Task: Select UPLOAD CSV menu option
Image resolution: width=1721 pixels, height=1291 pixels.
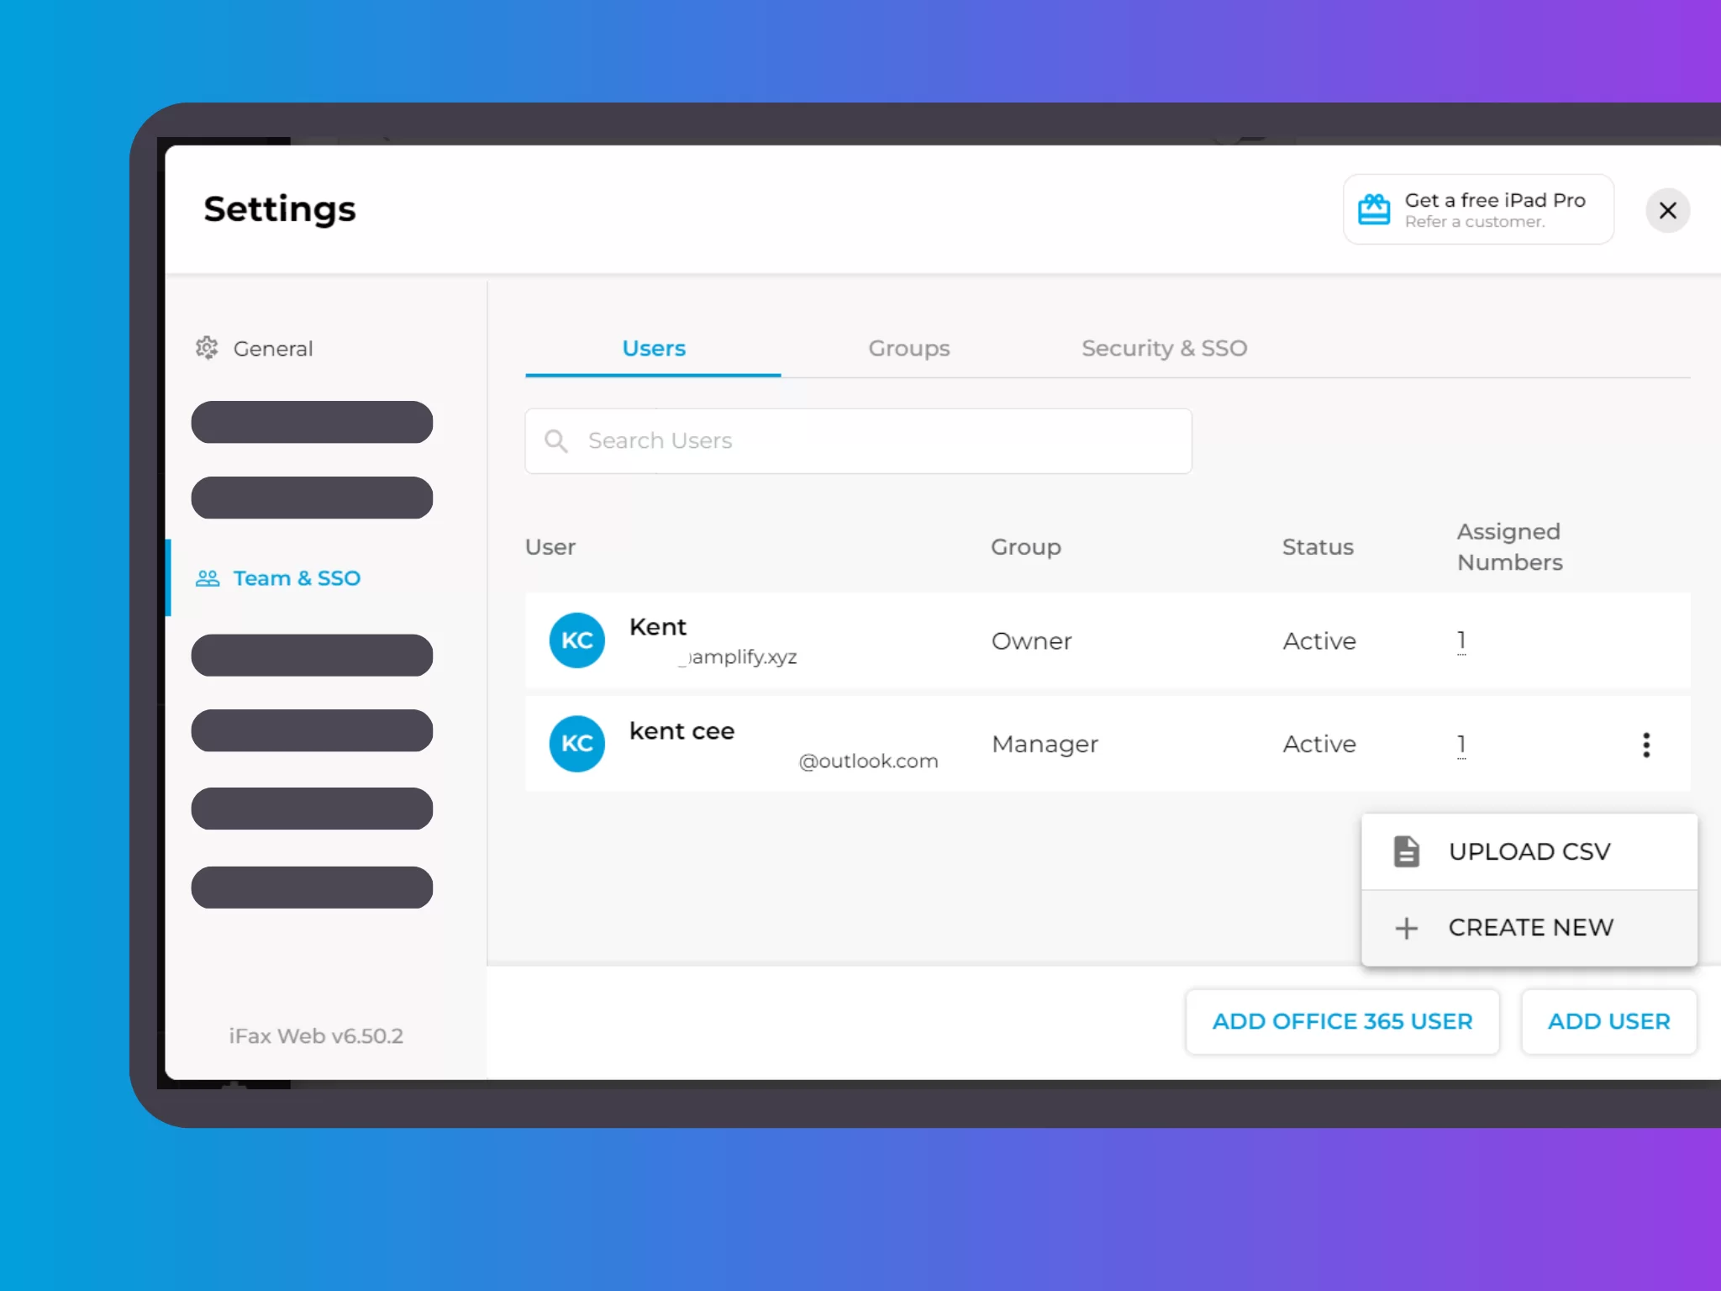Action: (x=1529, y=851)
